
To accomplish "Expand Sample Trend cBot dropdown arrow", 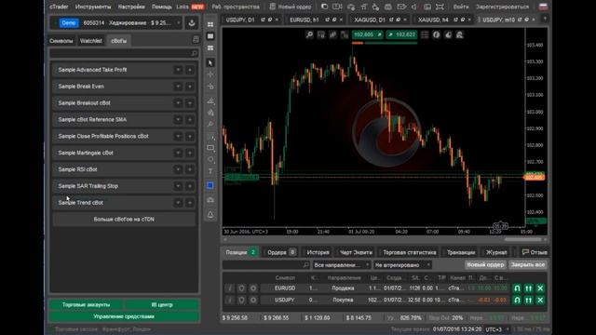I will pyautogui.click(x=178, y=203).
